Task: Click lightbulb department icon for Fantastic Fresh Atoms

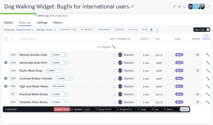Action: [114, 102]
